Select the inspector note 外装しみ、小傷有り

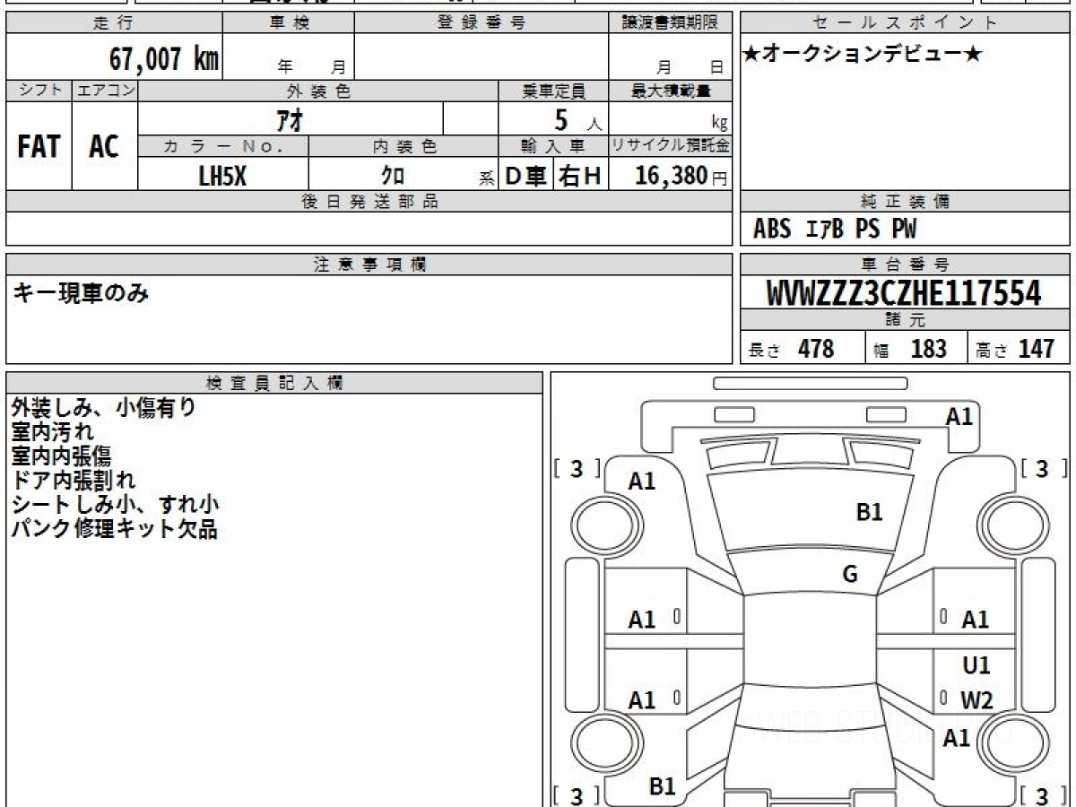coord(104,408)
